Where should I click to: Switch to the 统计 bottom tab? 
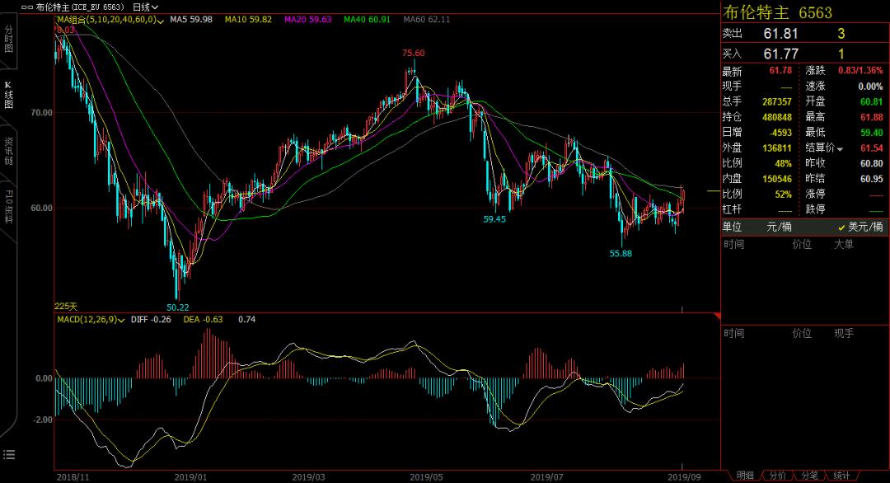coord(841,476)
